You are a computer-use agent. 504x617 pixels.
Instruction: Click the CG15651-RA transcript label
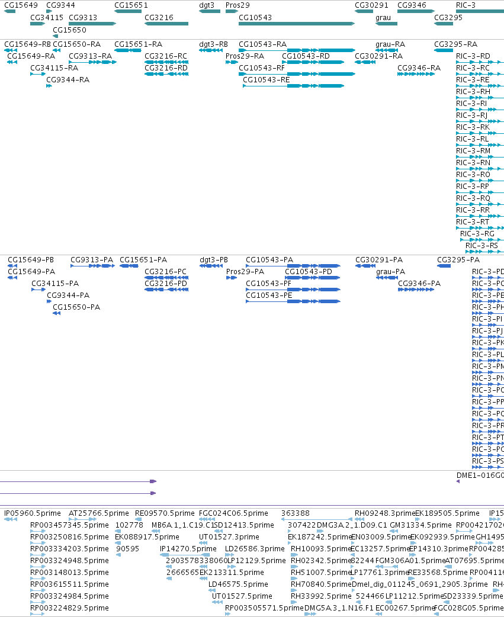(x=138, y=44)
